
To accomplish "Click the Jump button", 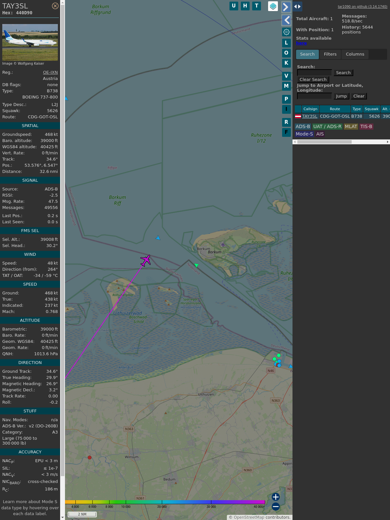I will (341, 96).
